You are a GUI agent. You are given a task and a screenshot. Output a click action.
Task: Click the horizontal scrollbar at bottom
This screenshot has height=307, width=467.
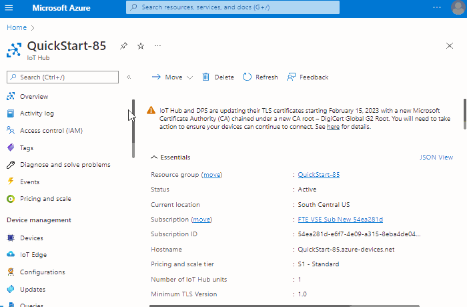[284, 306]
